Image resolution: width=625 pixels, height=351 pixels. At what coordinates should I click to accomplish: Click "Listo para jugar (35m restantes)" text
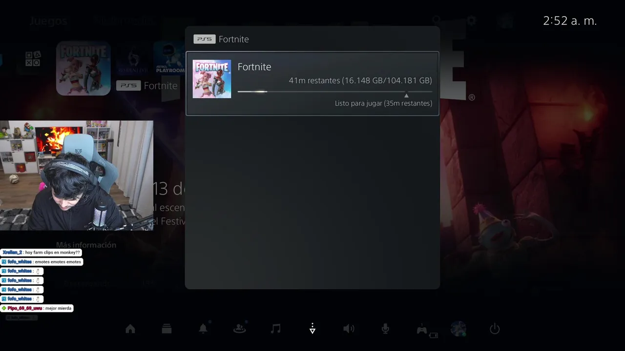pyautogui.click(x=383, y=103)
